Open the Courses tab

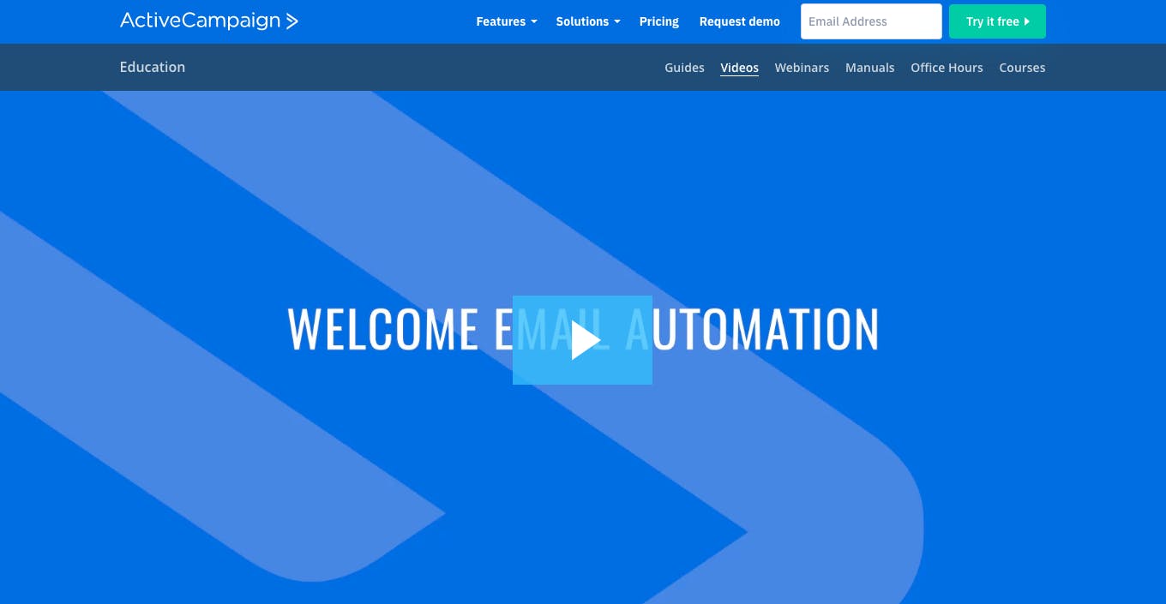[1022, 68]
